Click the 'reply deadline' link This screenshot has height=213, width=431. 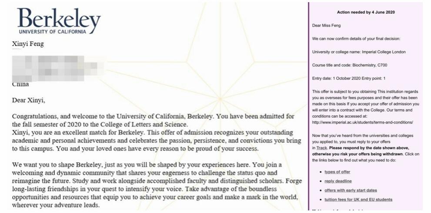[338, 181]
